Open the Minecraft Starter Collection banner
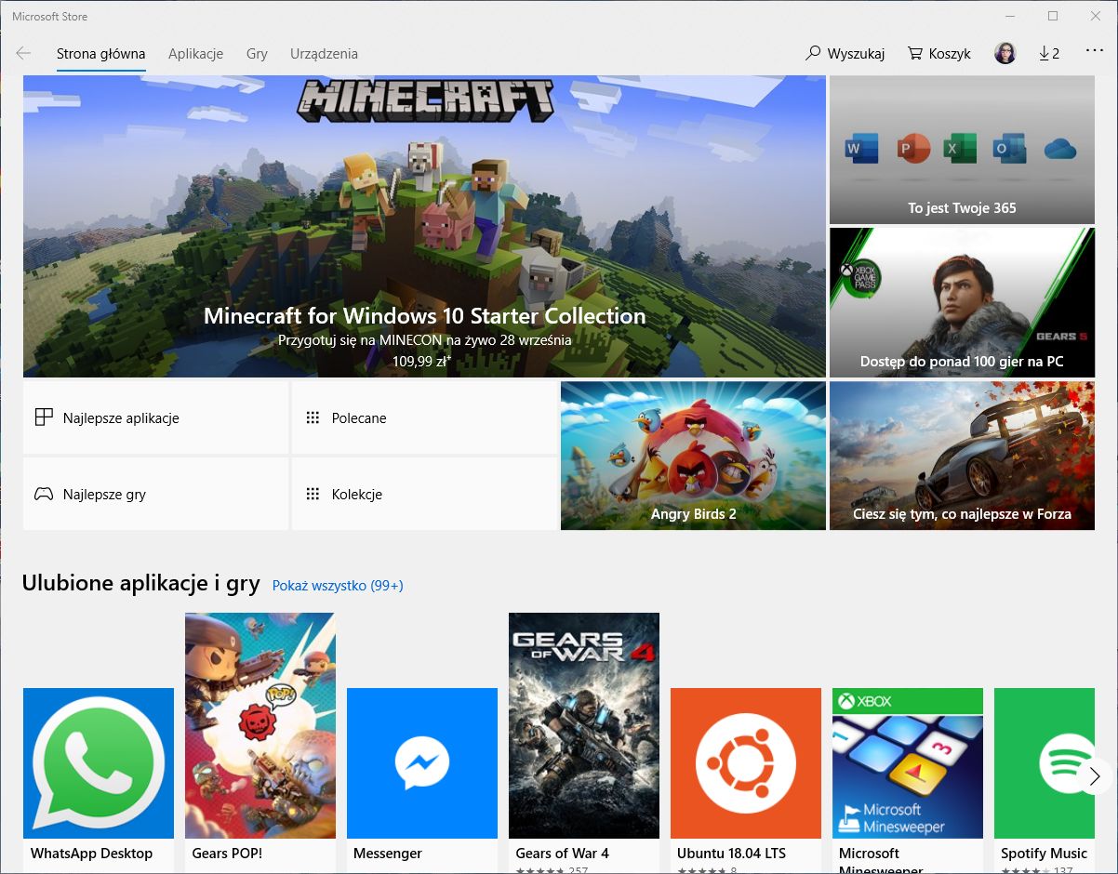The image size is (1118, 874). point(424,226)
